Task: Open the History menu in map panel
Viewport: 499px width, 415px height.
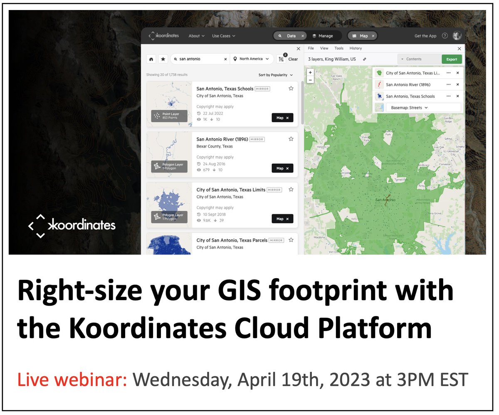Action: point(356,48)
